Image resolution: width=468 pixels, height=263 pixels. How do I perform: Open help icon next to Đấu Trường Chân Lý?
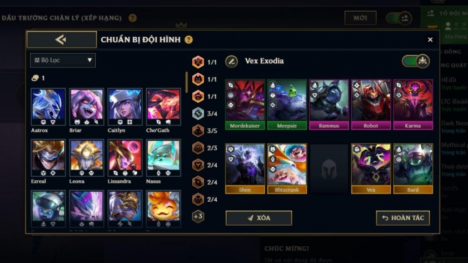click(x=132, y=18)
